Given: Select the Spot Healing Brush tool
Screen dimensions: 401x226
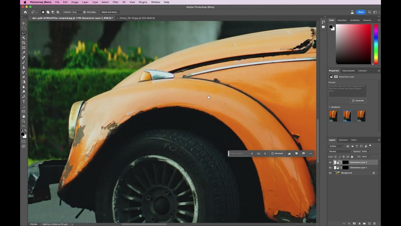Looking at the screenshot, I should point(23,57).
